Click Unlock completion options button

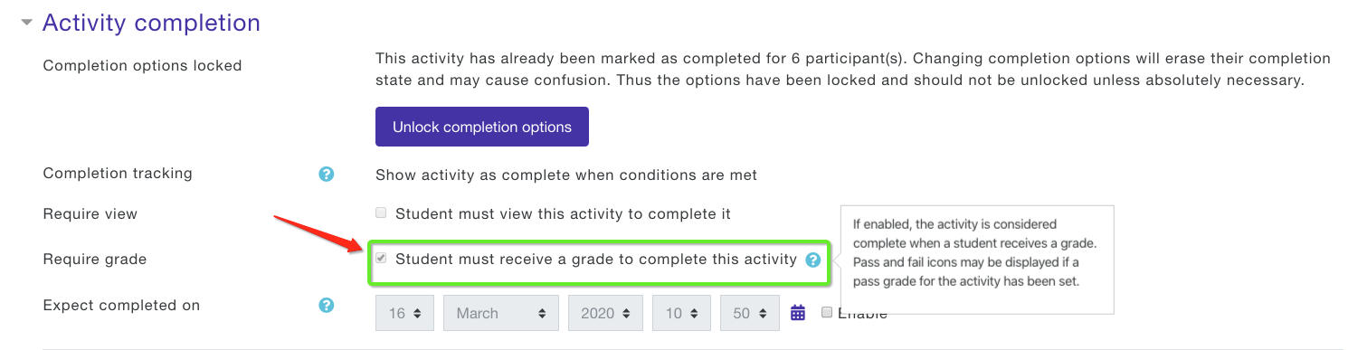point(482,127)
